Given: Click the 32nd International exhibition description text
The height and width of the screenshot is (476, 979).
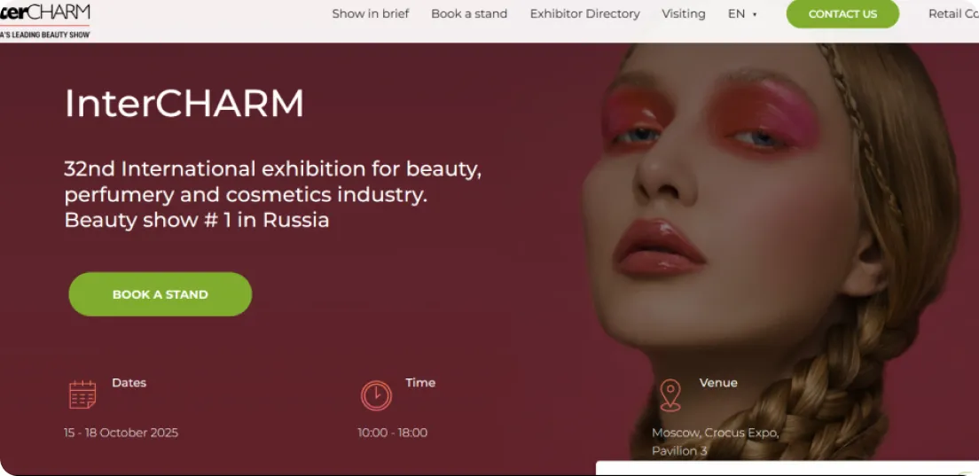Looking at the screenshot, I should [273, 194].
